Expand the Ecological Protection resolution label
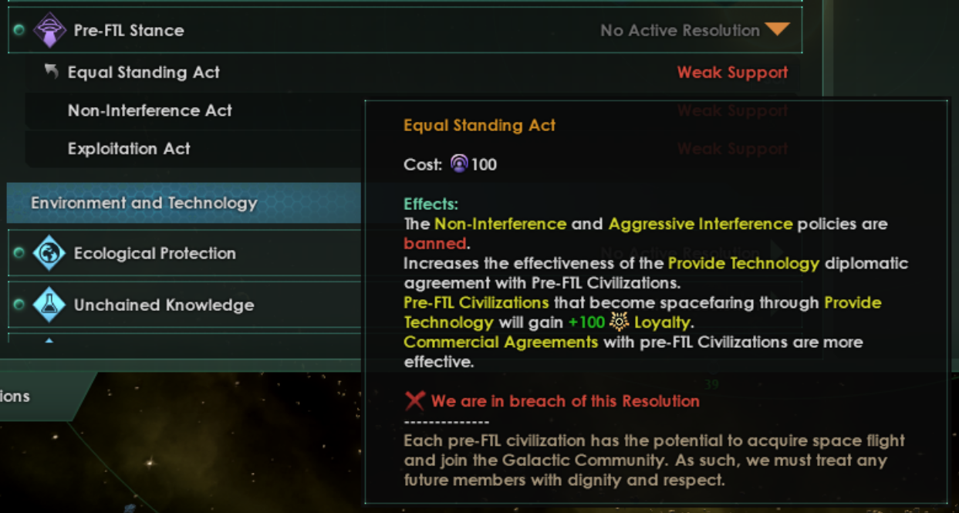This screenshot has height=513, width=959. [x=154, y=253]
